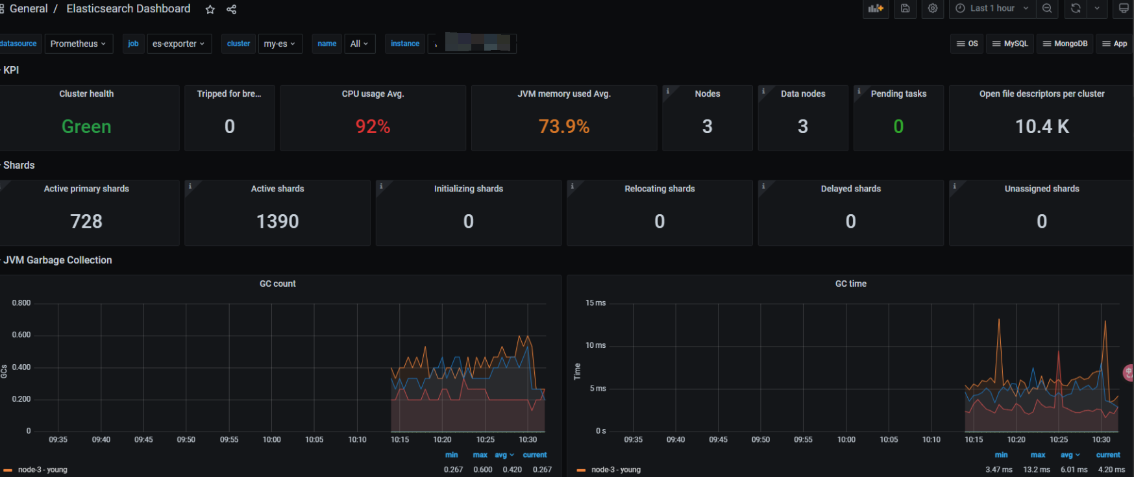The image size is (1134, 477).
Task: Go to the General folder breadcrumb
Action: click(29, 8)
